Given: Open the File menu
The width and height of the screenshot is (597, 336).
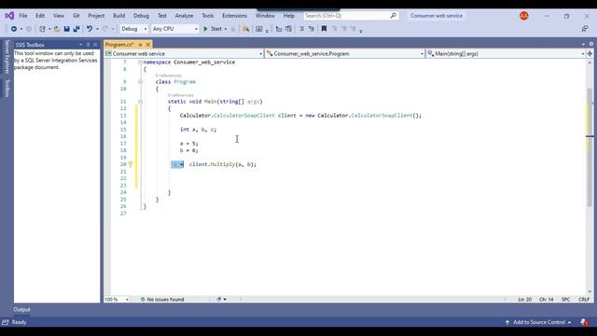Looking at the screenshot, I should [x=23, y=16].
